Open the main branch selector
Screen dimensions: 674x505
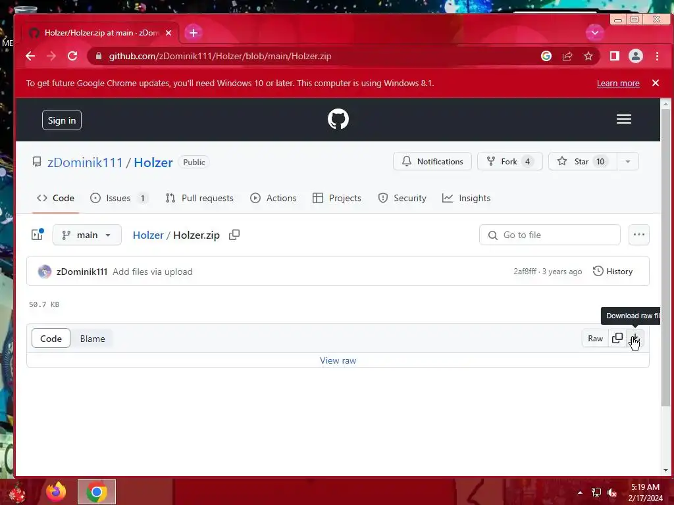click(87, 235)
